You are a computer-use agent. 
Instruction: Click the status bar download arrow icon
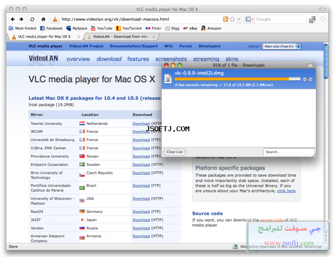coord(235,247)
